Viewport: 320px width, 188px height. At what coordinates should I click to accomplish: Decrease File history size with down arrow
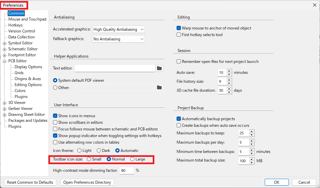(229, 83)
